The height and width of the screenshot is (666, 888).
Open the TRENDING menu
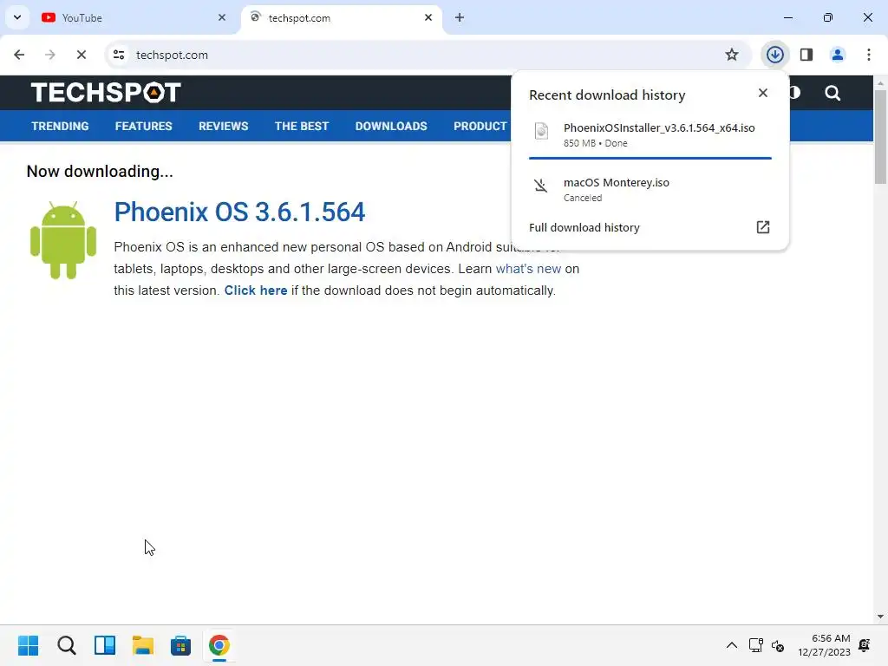point(60,127)
